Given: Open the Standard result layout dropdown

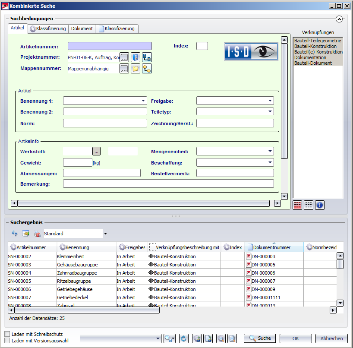Looking at the screenshot, I should 105,234.
